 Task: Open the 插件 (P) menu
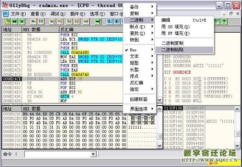[78, 14]
